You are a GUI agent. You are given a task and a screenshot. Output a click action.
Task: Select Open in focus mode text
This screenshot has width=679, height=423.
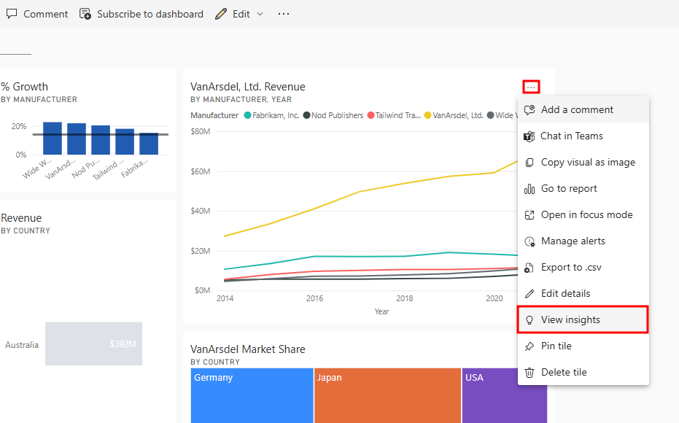click(587, 214)
